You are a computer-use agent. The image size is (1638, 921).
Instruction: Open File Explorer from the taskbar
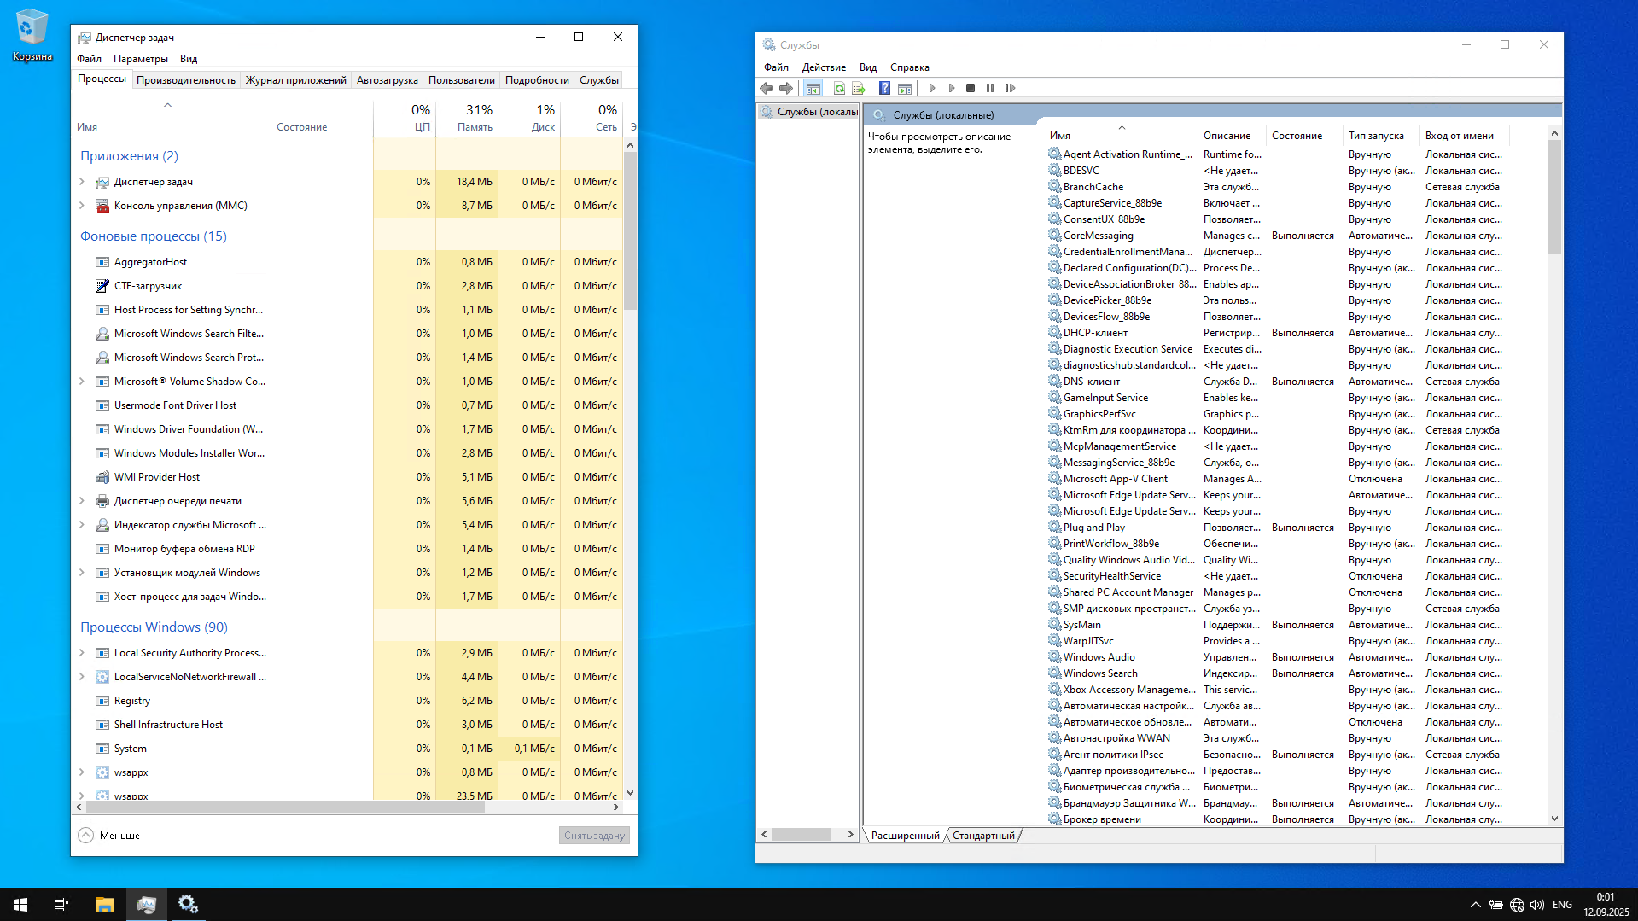[x=104, y=904]
